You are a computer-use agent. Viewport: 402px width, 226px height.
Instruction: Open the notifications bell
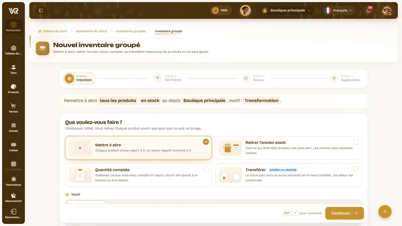368,10
